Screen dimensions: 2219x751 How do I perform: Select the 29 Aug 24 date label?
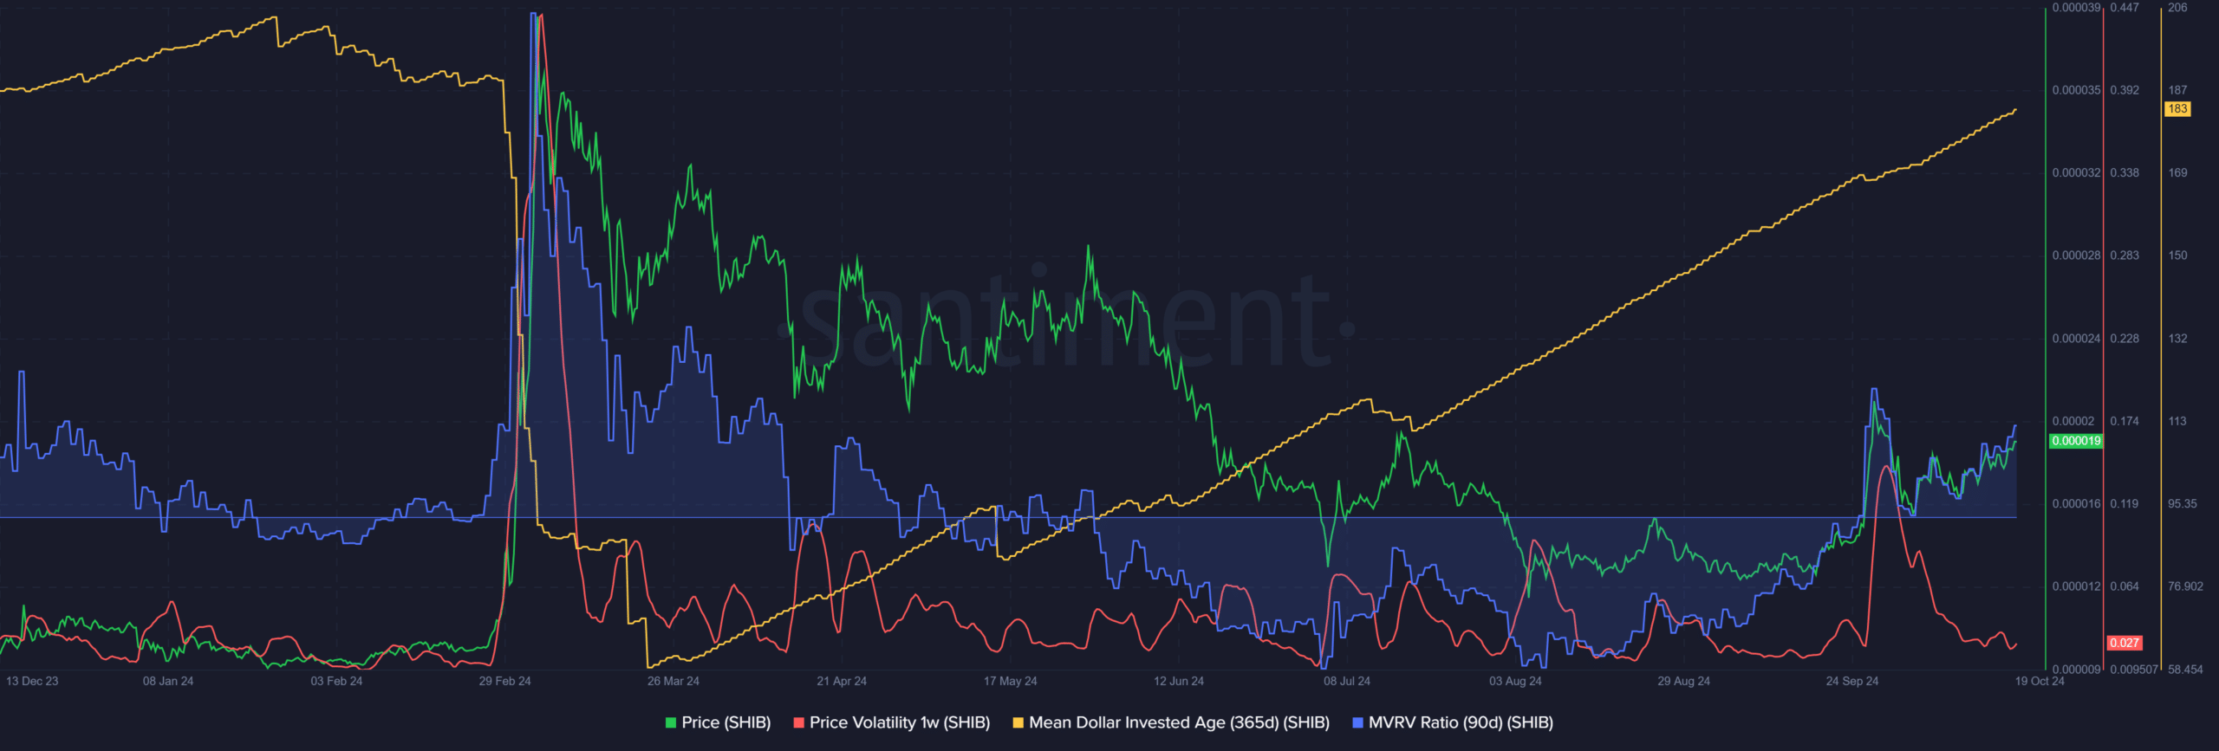[1683, 681]
